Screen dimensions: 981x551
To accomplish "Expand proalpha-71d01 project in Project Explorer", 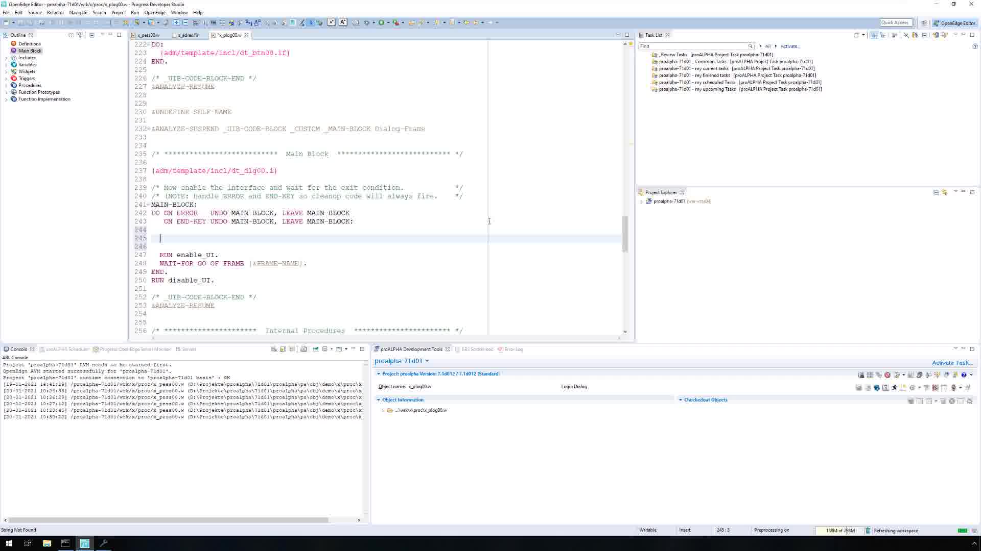I will coord(642,202).
